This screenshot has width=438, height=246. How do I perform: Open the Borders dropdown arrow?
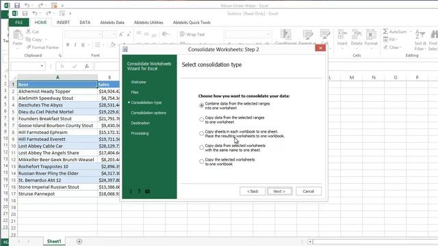coord(103,44)
